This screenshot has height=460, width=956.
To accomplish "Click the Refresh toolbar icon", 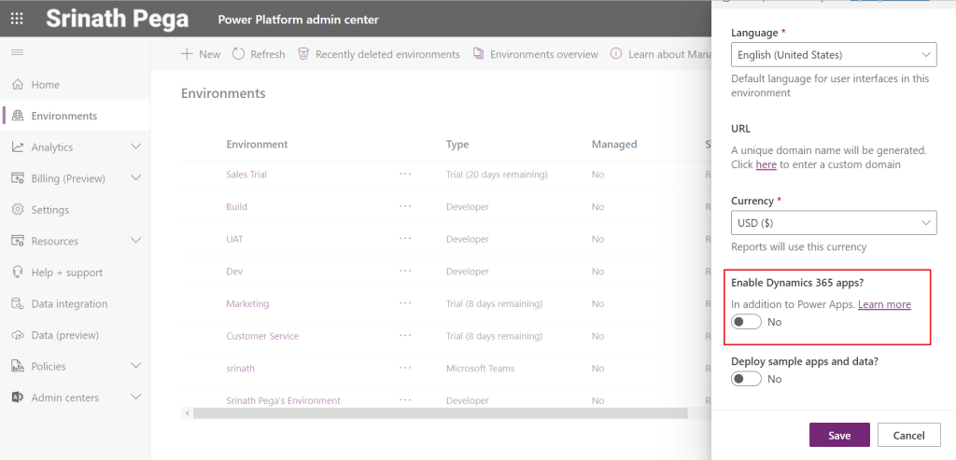I will pos(238,54).
